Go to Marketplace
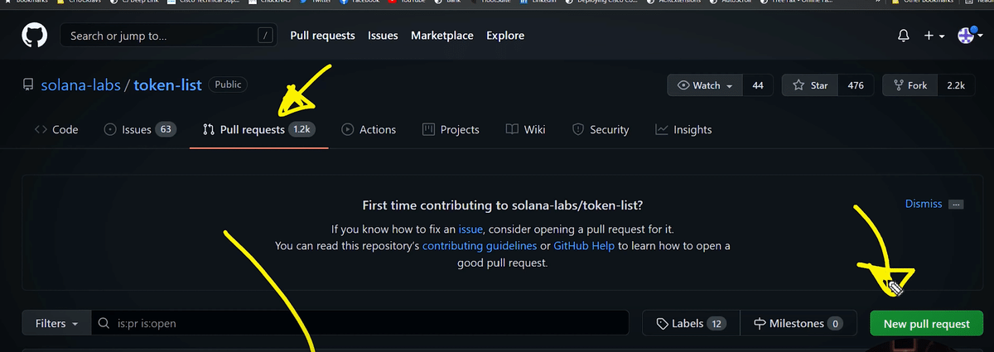994x352 pixels. [442, 36]
